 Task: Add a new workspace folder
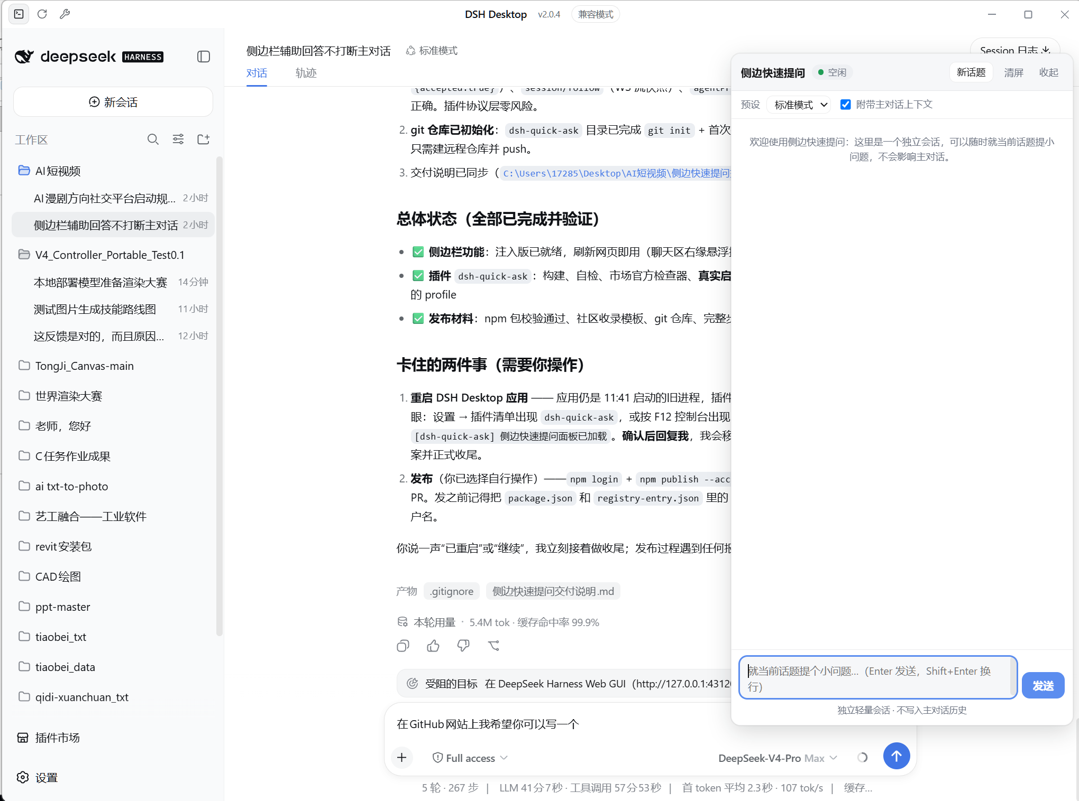point(204,139)
